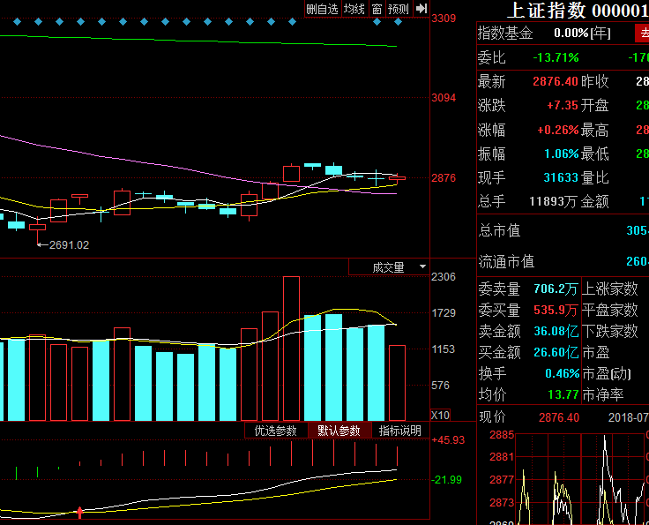Click the 总市值 row label
The image size is (649, 525).
click(x=500, y=230)
